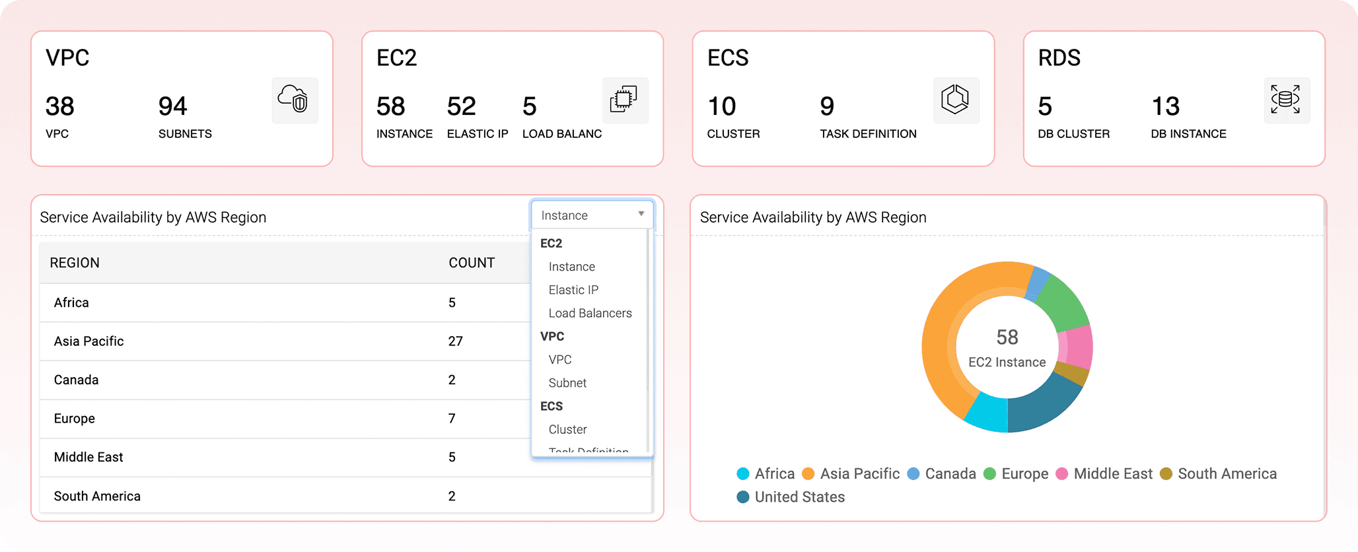Click the ECS card title

728,58
